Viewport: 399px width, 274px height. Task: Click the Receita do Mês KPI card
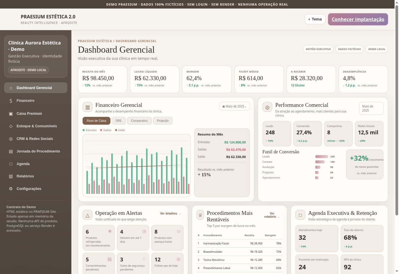[102, 79]
